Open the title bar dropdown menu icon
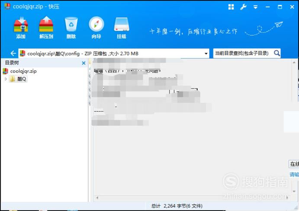This screenshot has height=211, width=299. [256, 7]
